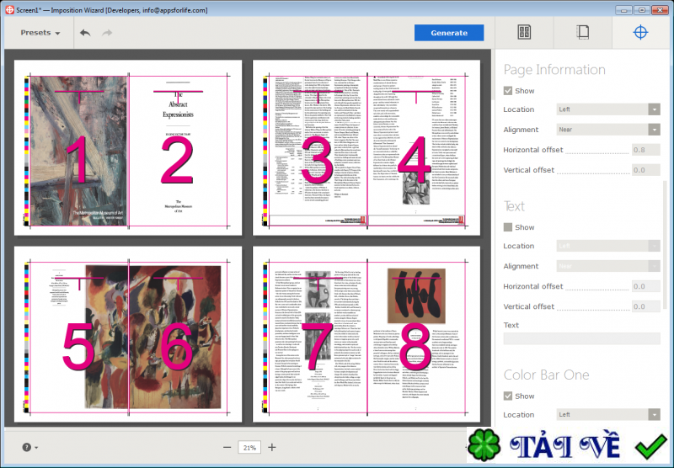Generate the imposed document
This screenshot has height=468, width=674.
(449, 33)
